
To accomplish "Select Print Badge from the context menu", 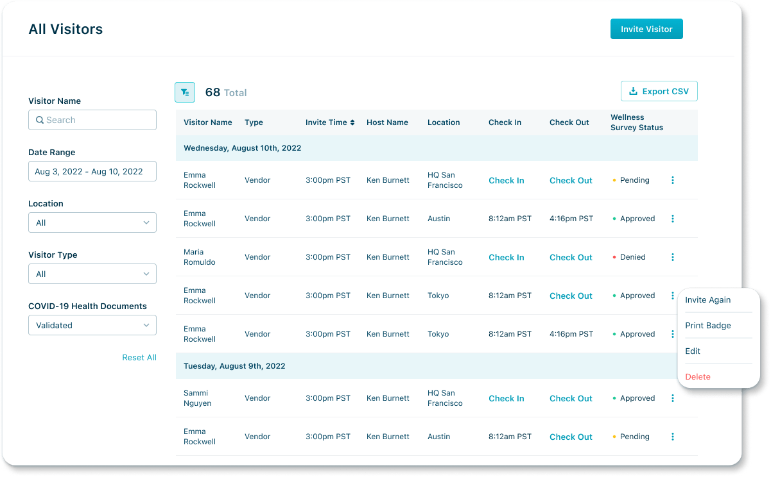I will (x=709, y=325).
